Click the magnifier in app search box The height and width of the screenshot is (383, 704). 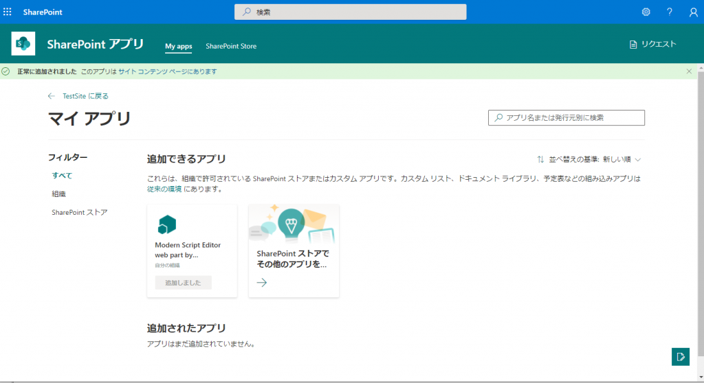tap(498, 117)
